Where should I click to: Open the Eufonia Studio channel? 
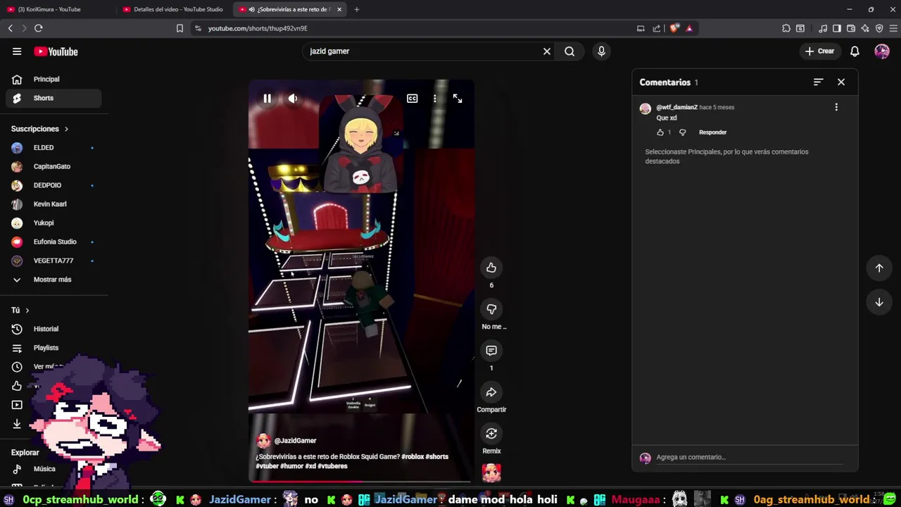pos(53,242)
